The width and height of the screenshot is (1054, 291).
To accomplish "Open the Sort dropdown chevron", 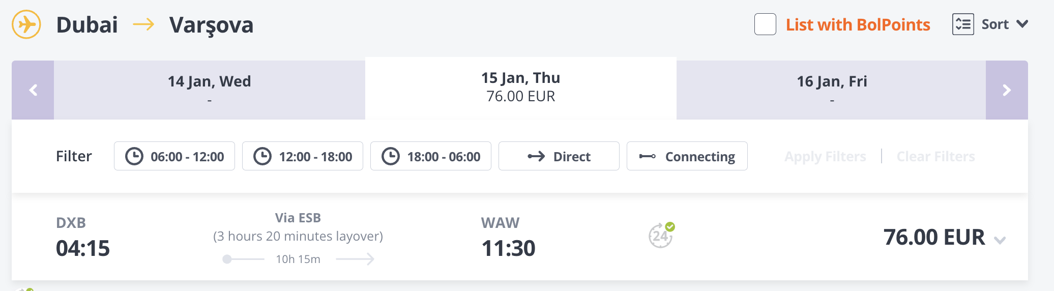I will coord(1022,24).
